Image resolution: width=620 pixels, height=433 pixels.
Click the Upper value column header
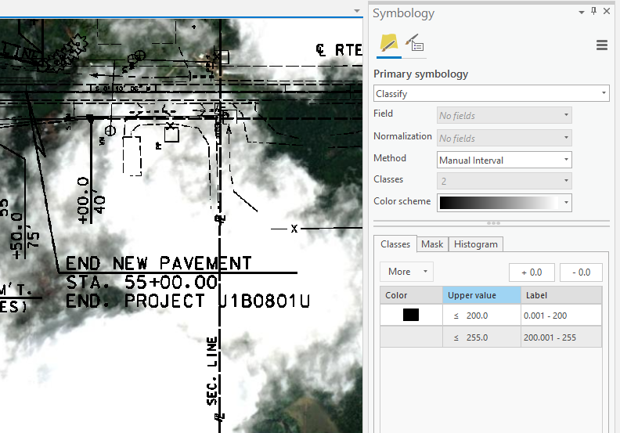[481, 295]
